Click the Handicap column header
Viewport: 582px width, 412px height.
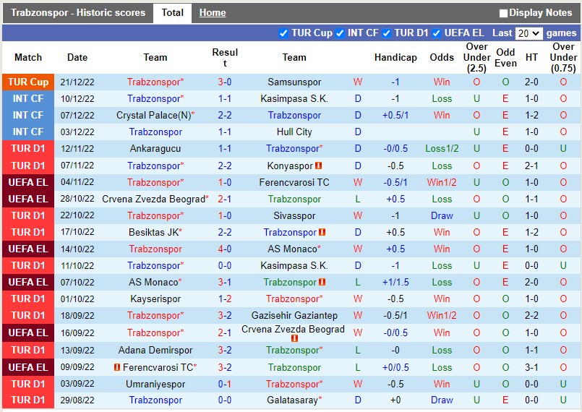click(x=395, y=57)
